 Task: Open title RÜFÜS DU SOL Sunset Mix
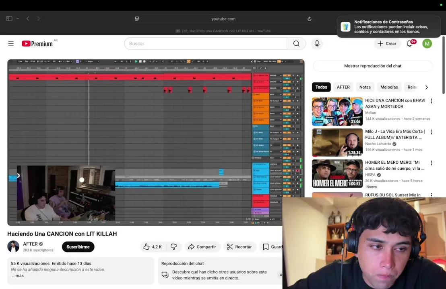click(393, 195)
